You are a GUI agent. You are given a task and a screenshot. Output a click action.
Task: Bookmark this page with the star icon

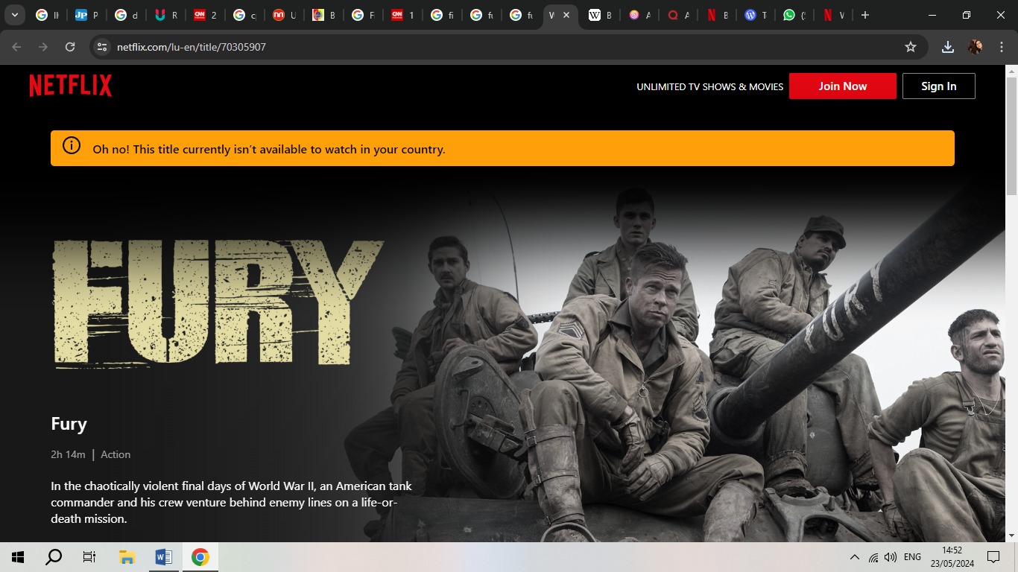pyautogui.click(x=911, y=47)
